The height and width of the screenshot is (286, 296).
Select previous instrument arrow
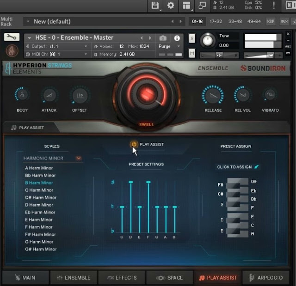tap(142, 38)
